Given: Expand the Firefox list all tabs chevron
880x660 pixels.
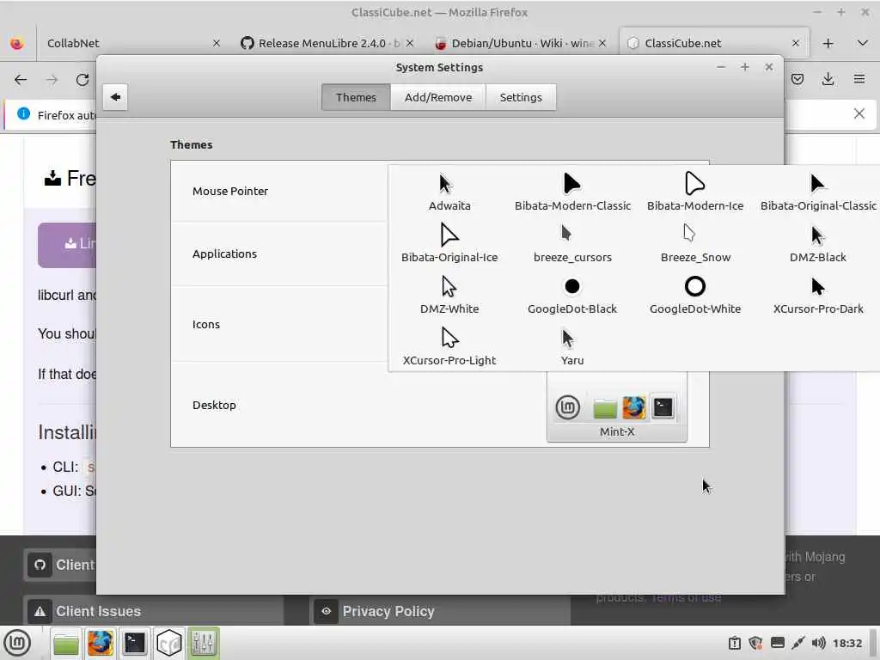Looking at the screenshot, I should [862, 43].
